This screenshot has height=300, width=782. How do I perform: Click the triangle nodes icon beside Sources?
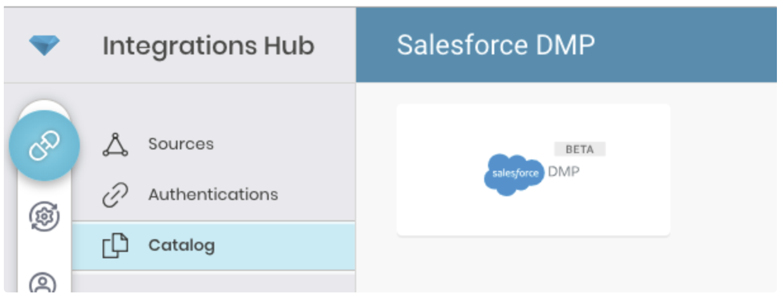[115, 144]
